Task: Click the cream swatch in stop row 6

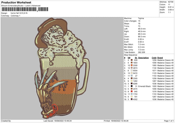Action: [x=132, y=73]
